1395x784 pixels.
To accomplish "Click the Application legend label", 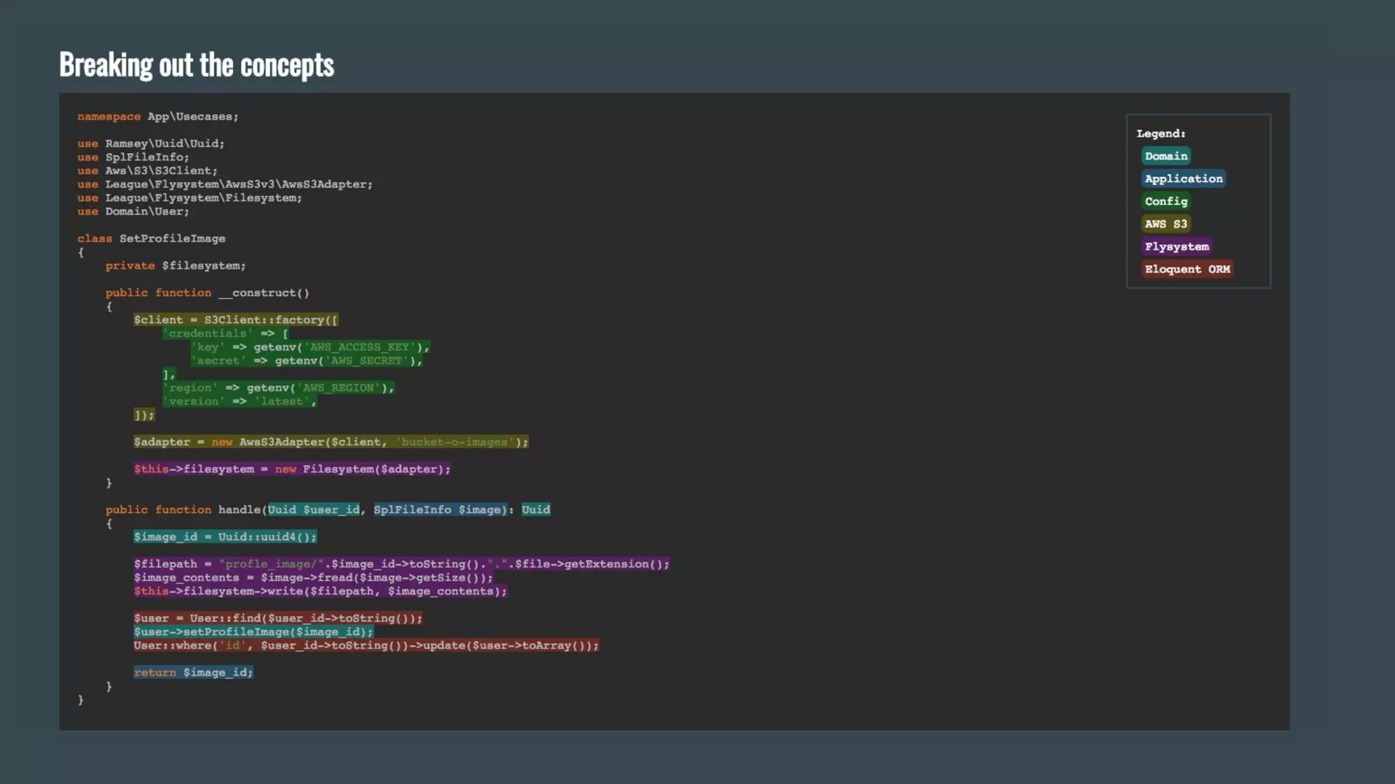I will click(1183, 178).
